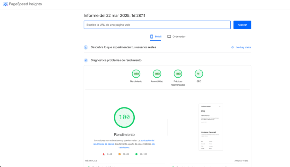Switch to the Móvil tab
This screenshot has width=290, height=167.
(x=156, y=37)
